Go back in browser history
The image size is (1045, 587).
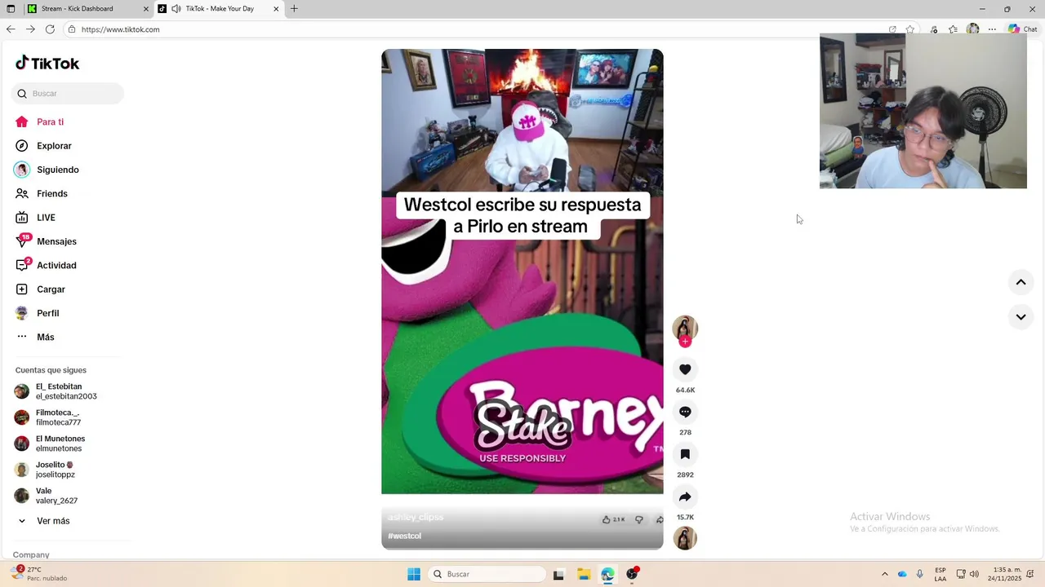pos(11,29)
